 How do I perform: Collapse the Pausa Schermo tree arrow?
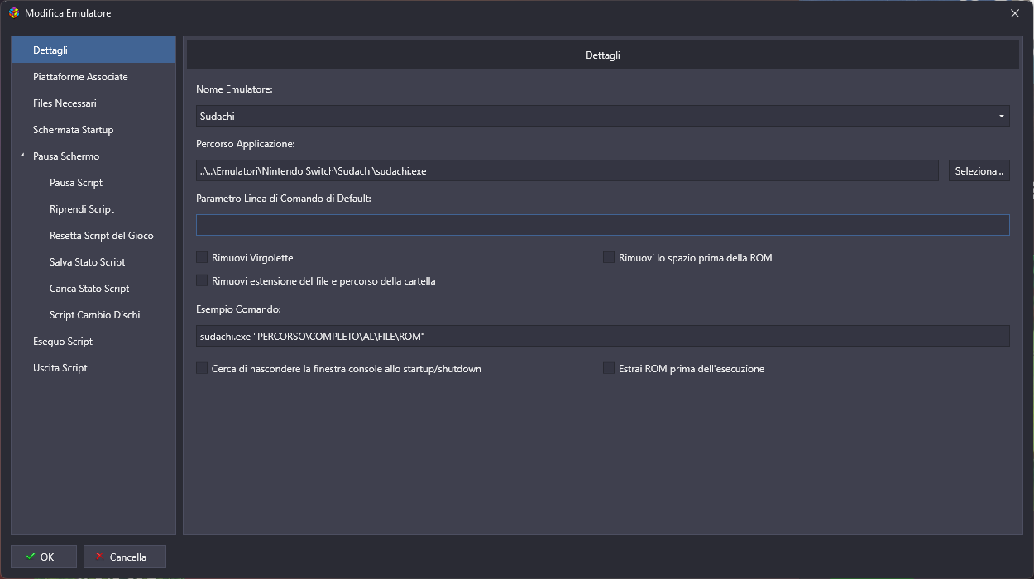[22, 156]
